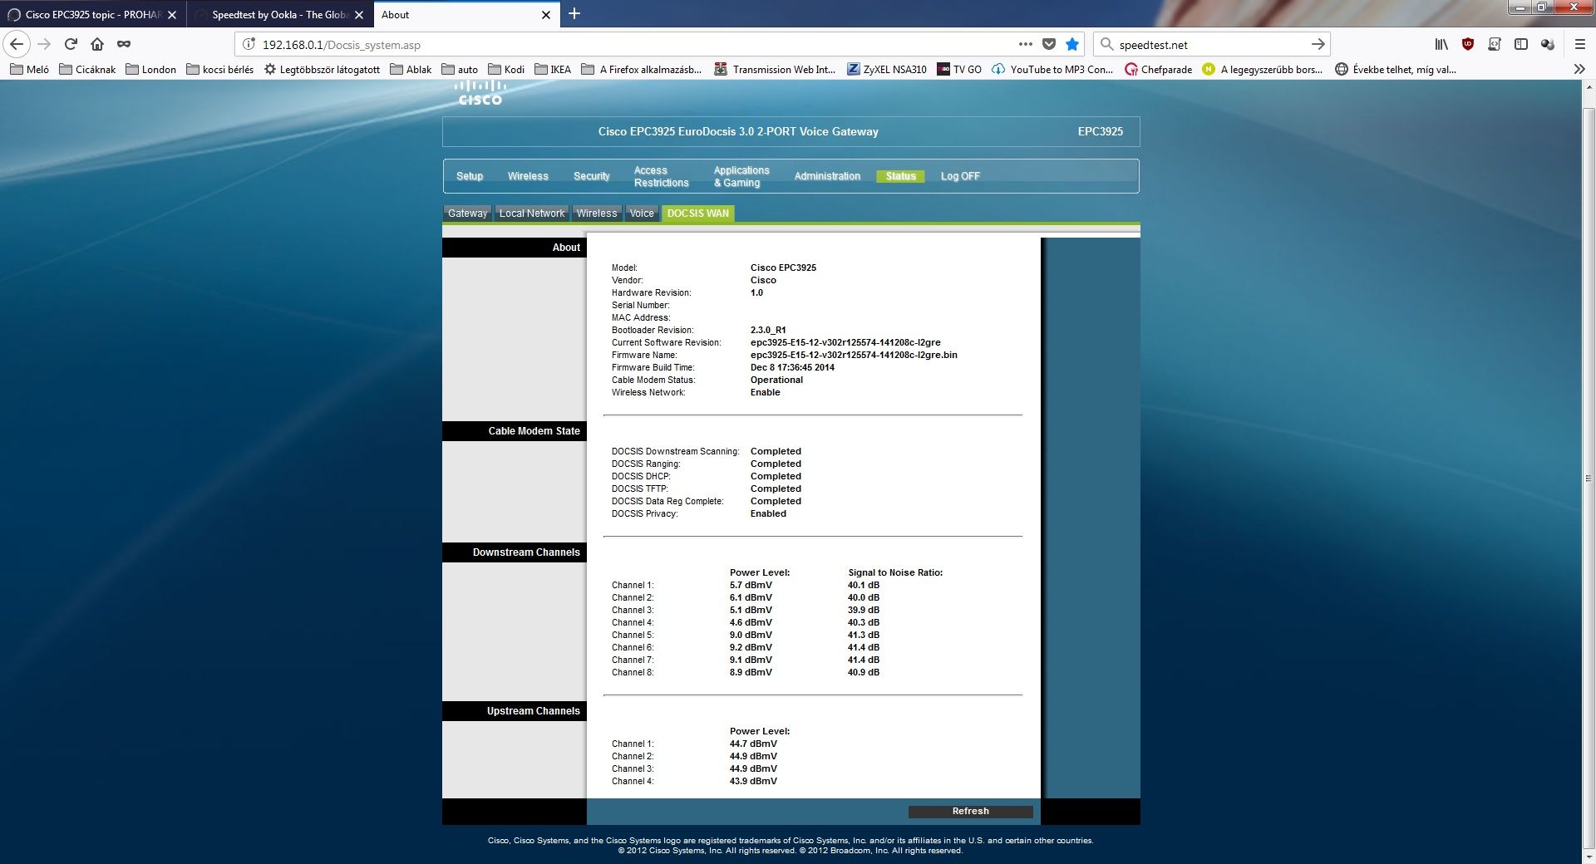The width and height of the screenshot is (1596, 864).
Task: Open the router Security menu
Action: [591, 176]
